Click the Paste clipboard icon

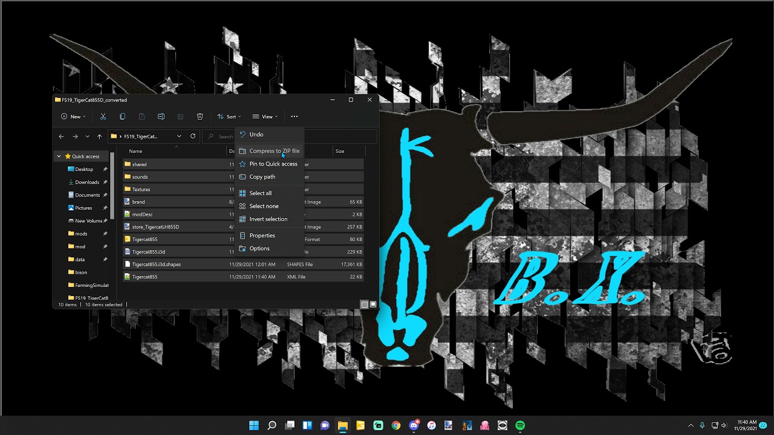141,117
